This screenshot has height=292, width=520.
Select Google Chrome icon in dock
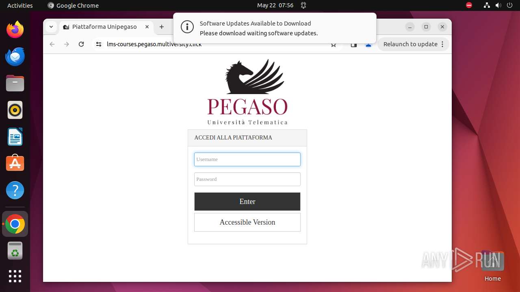[15, 224]
